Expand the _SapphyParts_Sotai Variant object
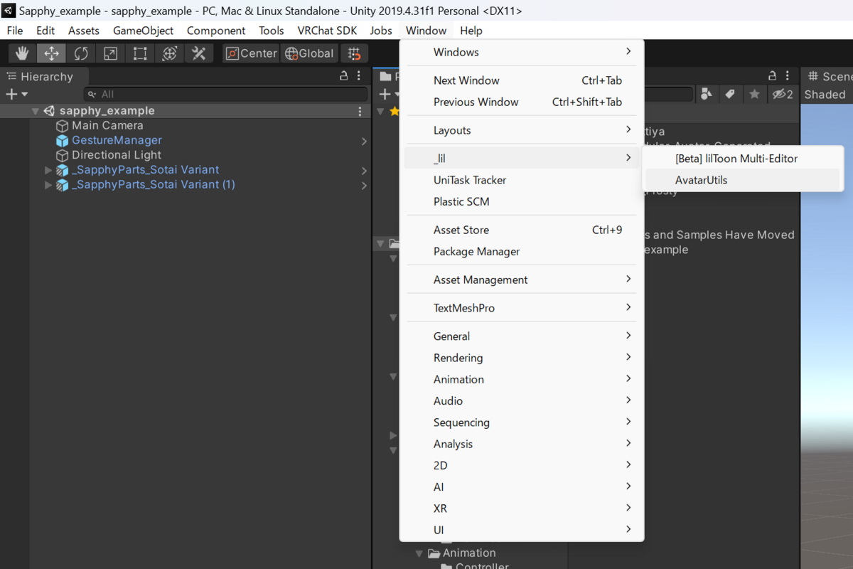 tap(48, 170)
